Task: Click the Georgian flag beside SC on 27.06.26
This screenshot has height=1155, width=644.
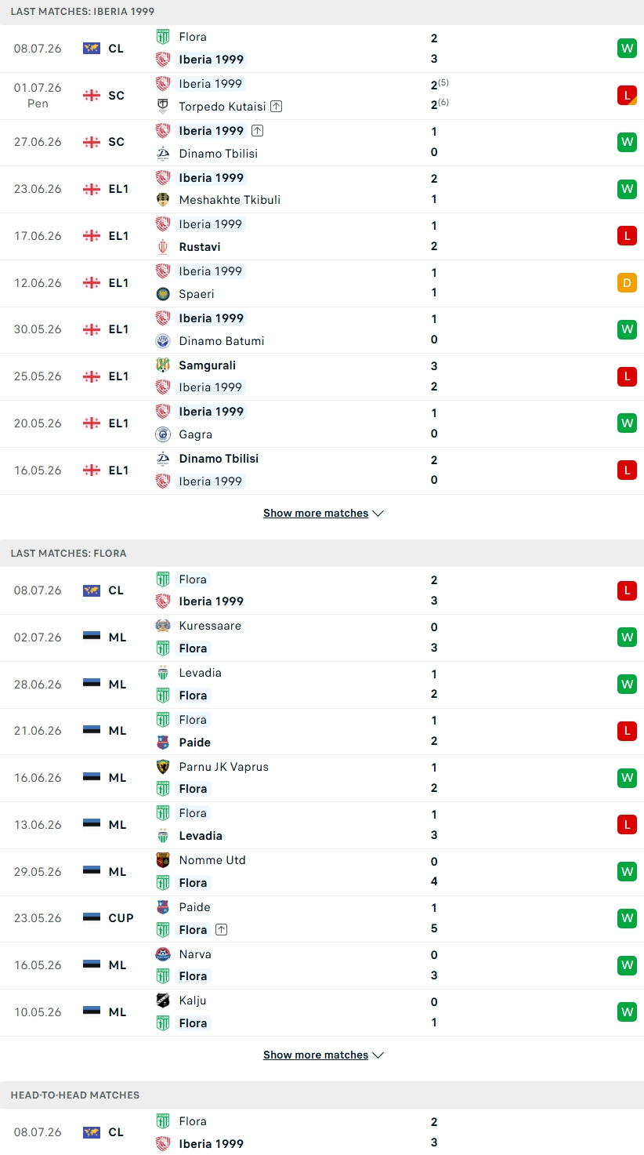Action: [x=92, y=142]
